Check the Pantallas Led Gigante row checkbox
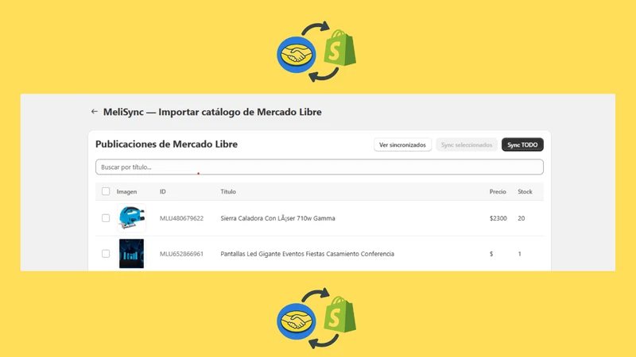The width and height of the screenshot is (636, 357). 106,254
